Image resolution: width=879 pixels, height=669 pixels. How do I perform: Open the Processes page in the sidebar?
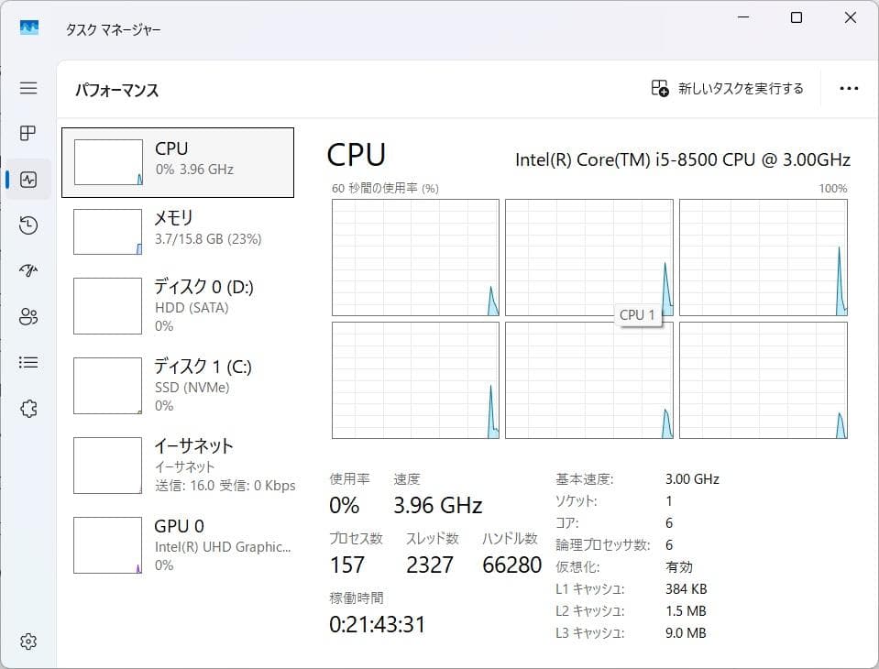pyautogui.click(x=27, y=134)
